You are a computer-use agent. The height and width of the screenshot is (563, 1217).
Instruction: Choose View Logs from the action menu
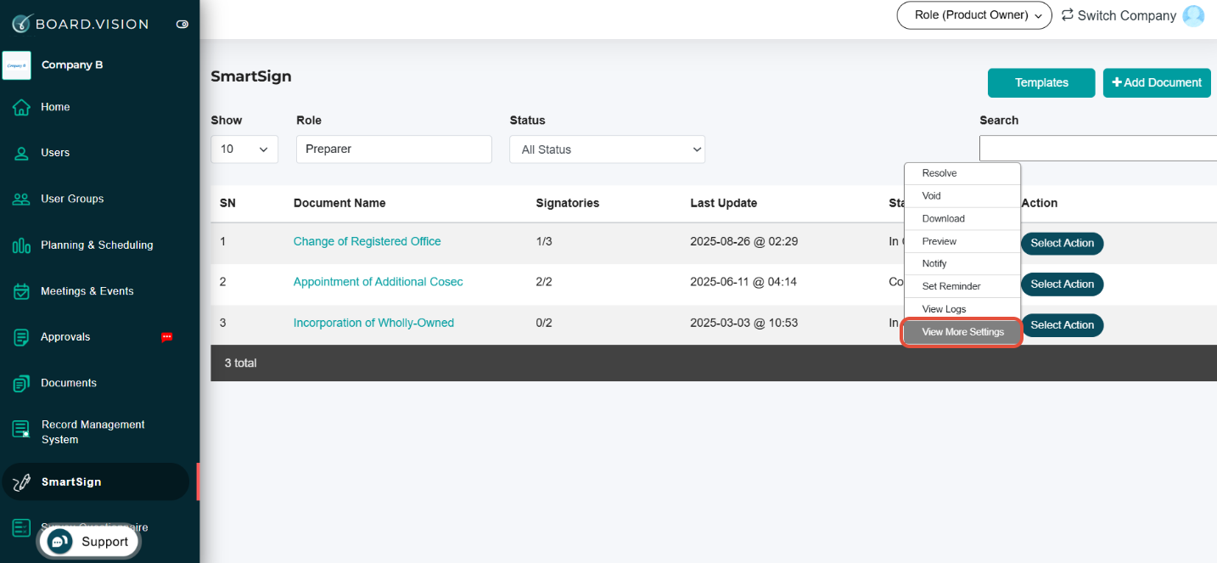[962, 309]
